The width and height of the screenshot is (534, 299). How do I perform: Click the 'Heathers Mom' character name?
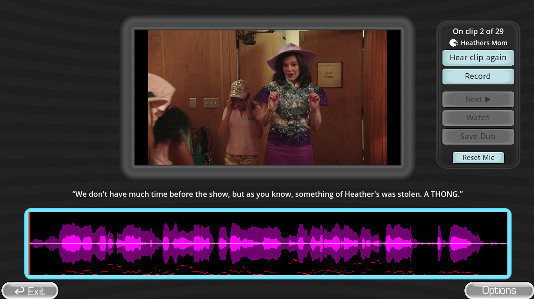[x=484, y=43]
